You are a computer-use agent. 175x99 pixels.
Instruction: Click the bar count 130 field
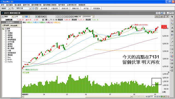pyautogui.click(x=152, y=97)
